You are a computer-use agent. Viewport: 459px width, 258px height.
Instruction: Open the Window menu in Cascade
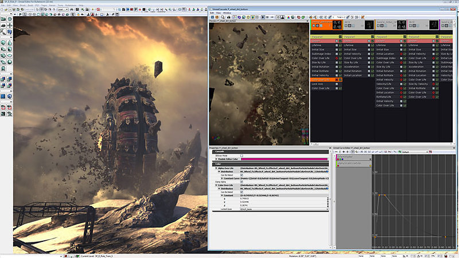228,13
